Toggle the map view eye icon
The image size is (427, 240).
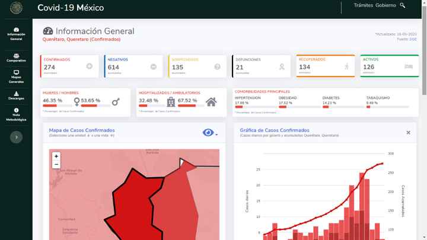point(208,133)
